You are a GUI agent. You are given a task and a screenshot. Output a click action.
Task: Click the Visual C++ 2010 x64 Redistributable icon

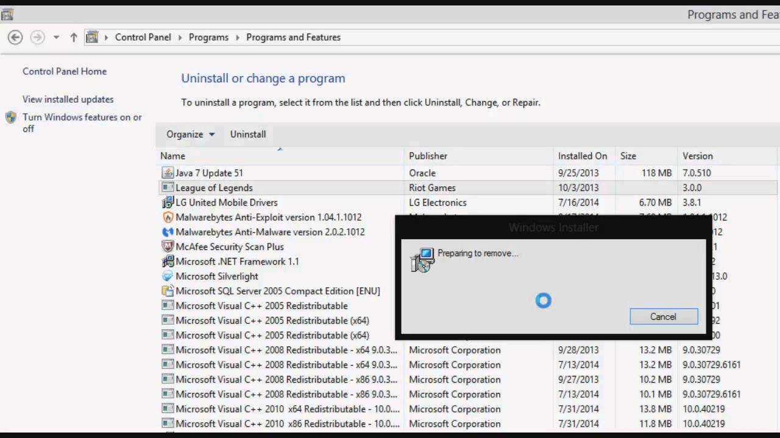tap(168, 409)
